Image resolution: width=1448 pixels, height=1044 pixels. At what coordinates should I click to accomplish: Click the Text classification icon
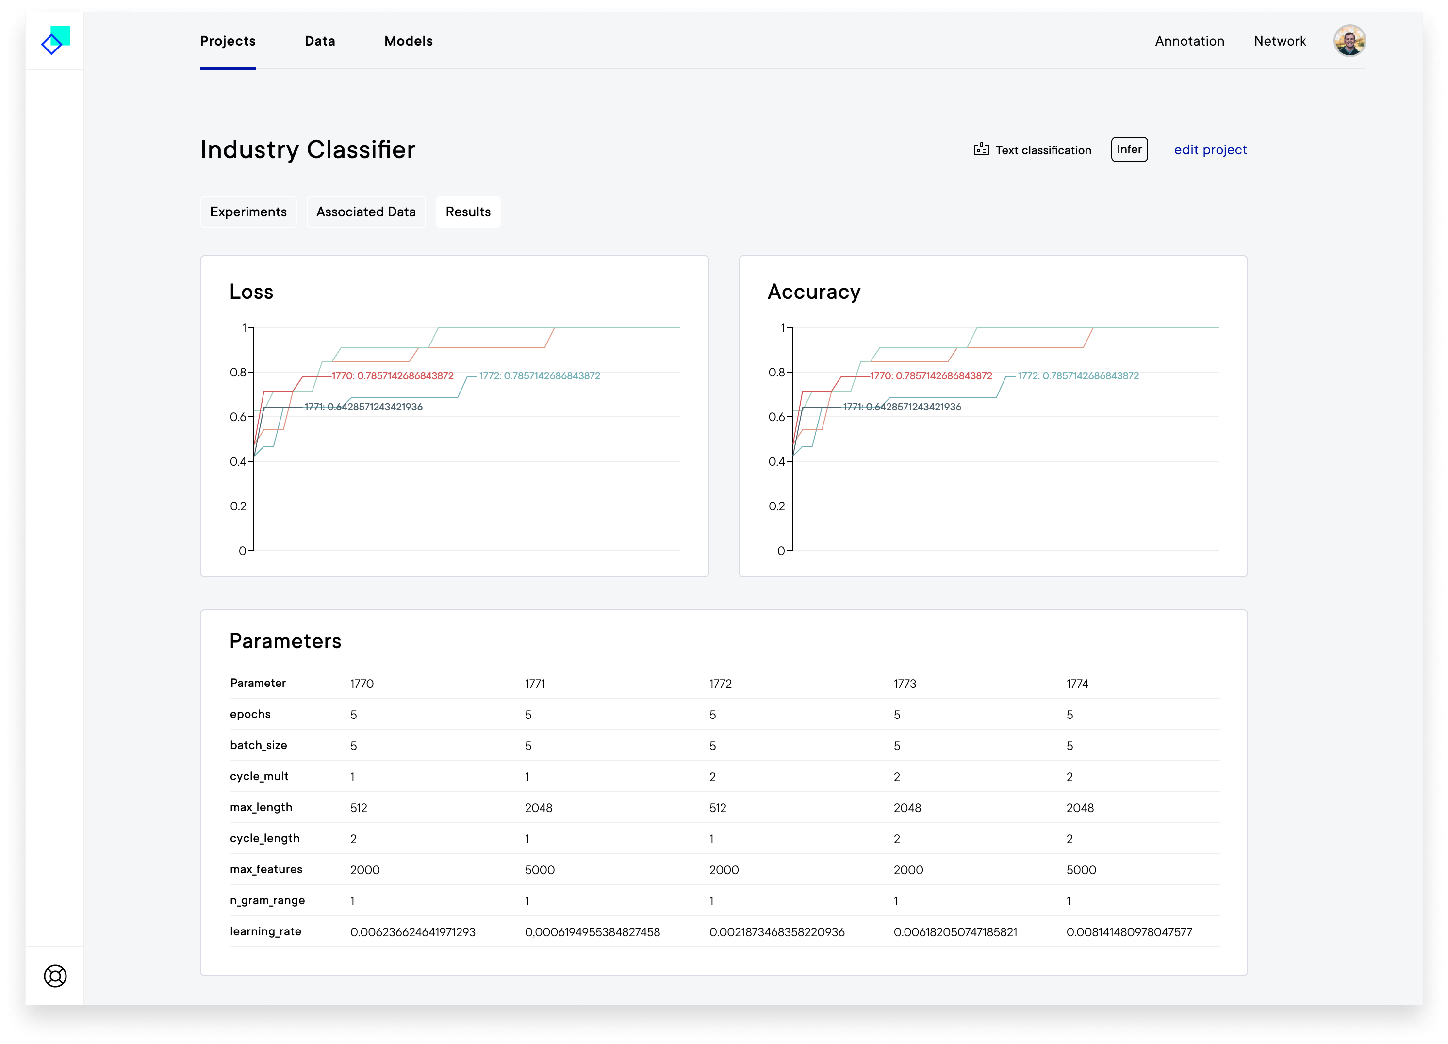981,149
